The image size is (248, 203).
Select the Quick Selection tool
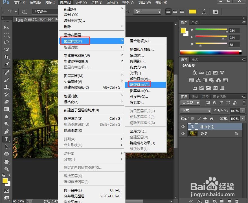pyautogui.click(x=6, y=50)
